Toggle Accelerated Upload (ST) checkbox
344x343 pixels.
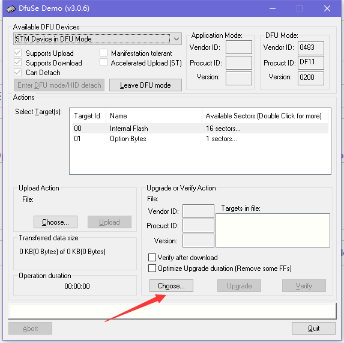tap(103, 62)
